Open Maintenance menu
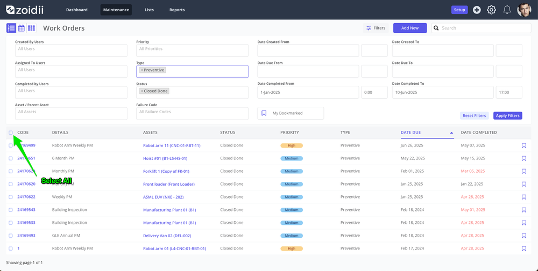The image size is (538, 271). click(116, 10)
